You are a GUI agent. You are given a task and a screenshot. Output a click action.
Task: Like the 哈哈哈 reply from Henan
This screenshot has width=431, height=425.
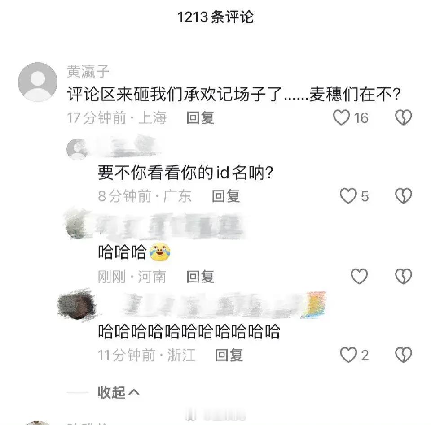pyautogui.click(x=359, y=276)
